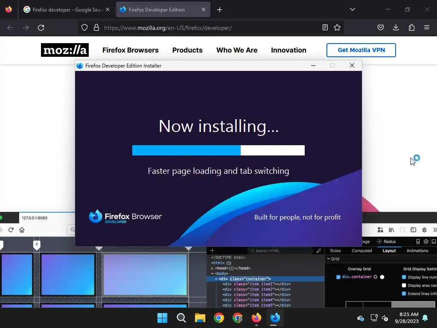Open the Products menu
The image size is (437, 328).
(x=187, y=50)
